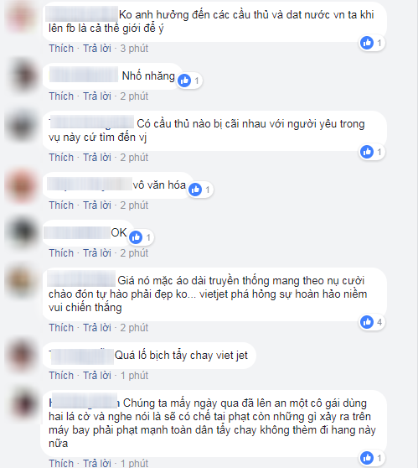Click Trả lời under "vô văn hóa" comment
Screen dimensions: 418x468
tap(97, 205)
